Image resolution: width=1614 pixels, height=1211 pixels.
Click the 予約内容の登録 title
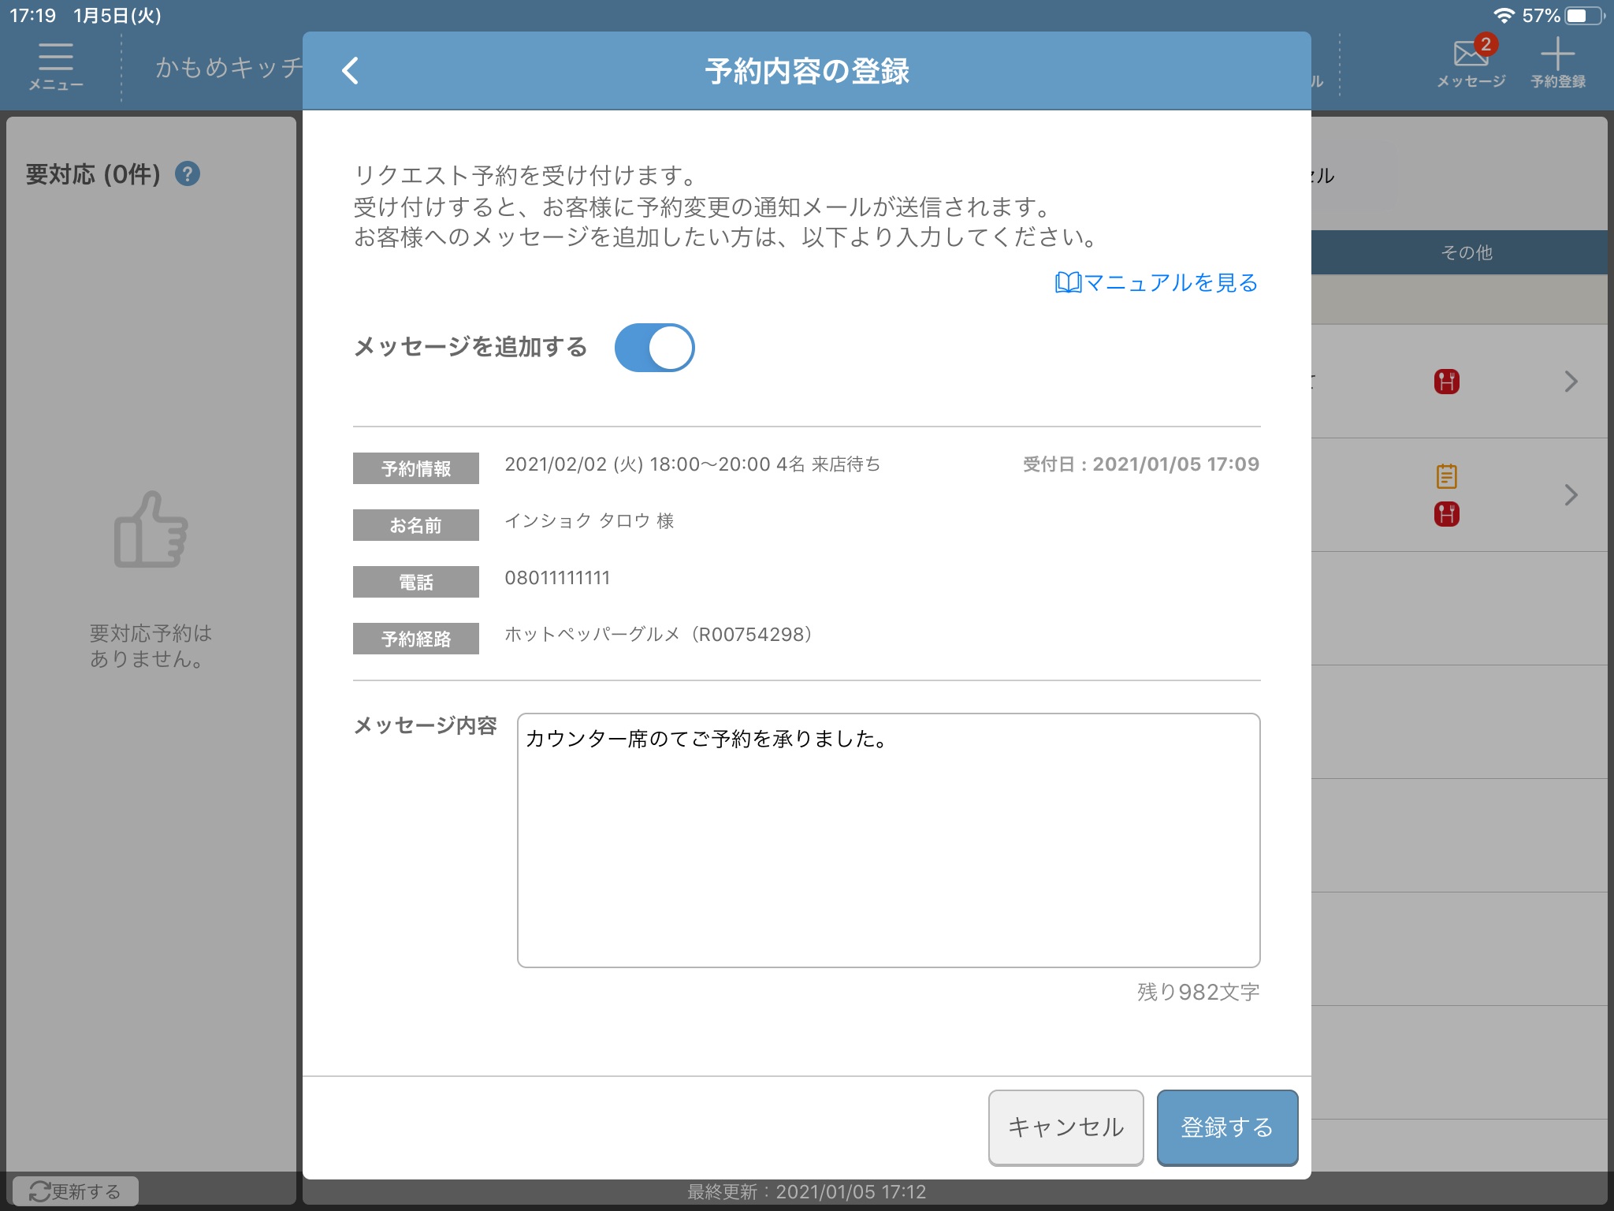807,71
